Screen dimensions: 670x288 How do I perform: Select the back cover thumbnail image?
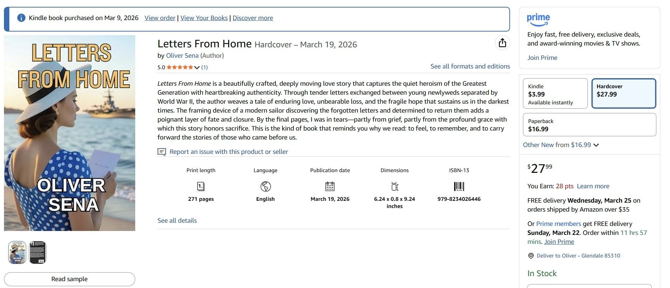pos(38,252)
